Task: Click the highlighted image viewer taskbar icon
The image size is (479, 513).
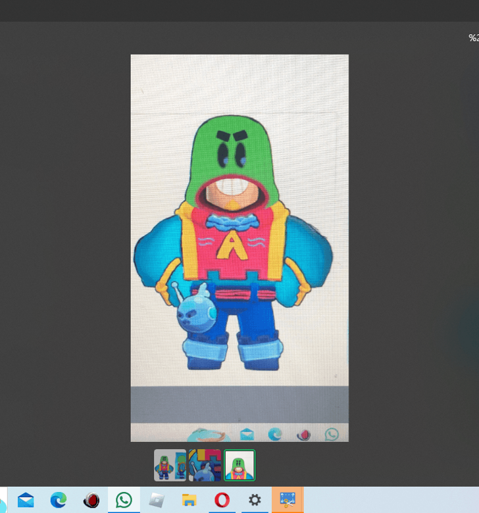Action: (x=288, y=501)
